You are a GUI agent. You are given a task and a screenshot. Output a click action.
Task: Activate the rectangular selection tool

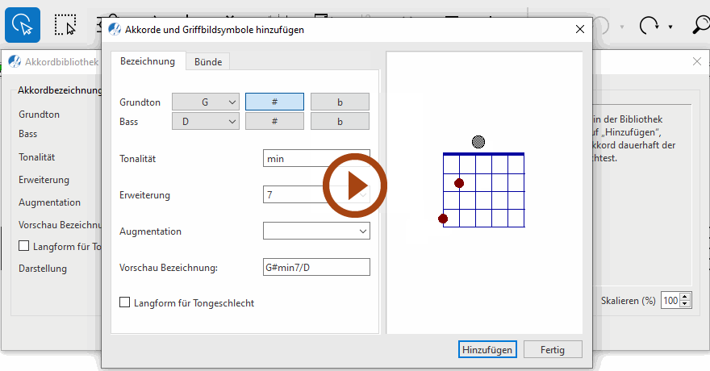(65, 25)
